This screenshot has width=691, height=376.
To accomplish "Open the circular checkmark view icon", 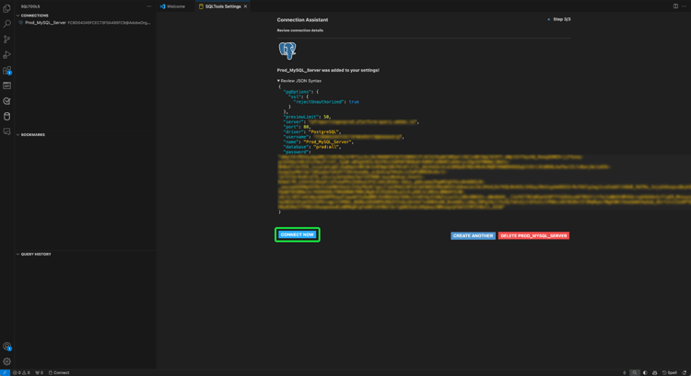I will pyautogui.click(x=6, y=101).
